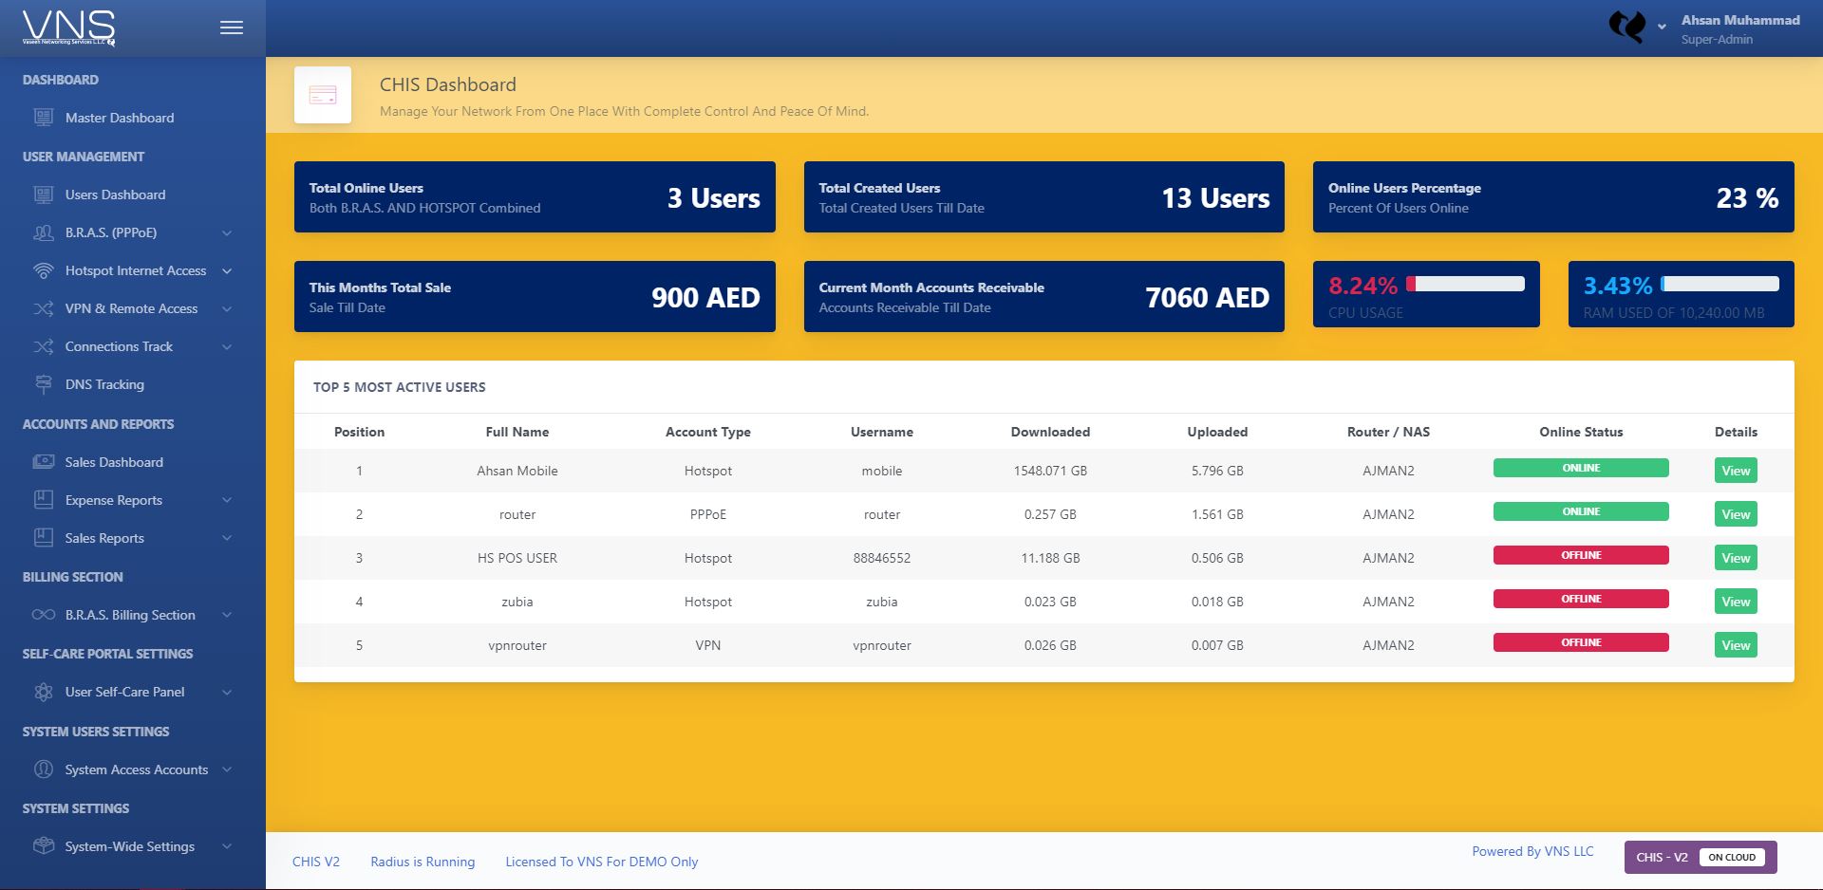Open the Licensed To VNS For DEMO Only link
This screenshot has height=890, width=1823.
601,862
